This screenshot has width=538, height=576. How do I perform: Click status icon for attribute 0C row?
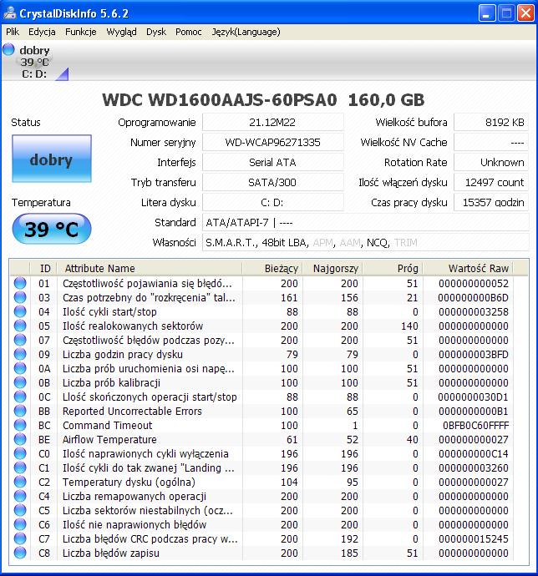click(x=20, y=397)
